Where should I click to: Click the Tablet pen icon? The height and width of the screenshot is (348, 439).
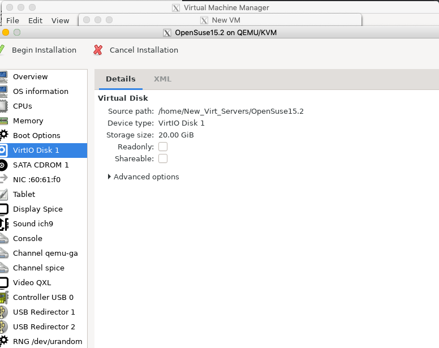point(3,194)
